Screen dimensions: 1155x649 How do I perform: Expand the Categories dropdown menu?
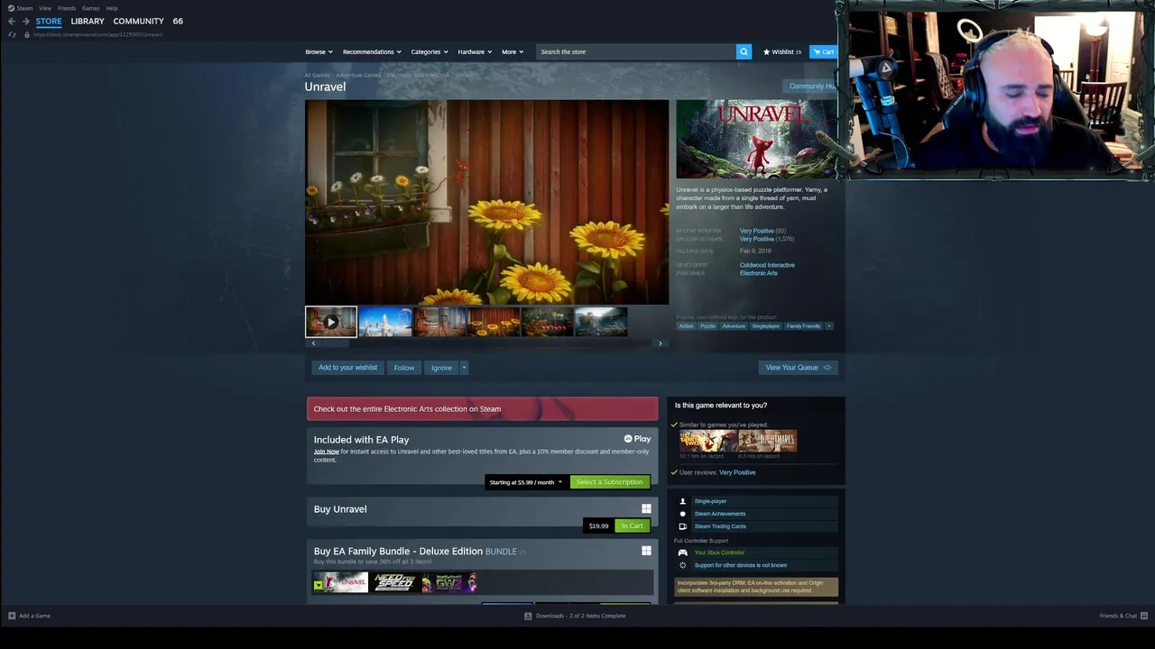(x=430, y=51)
